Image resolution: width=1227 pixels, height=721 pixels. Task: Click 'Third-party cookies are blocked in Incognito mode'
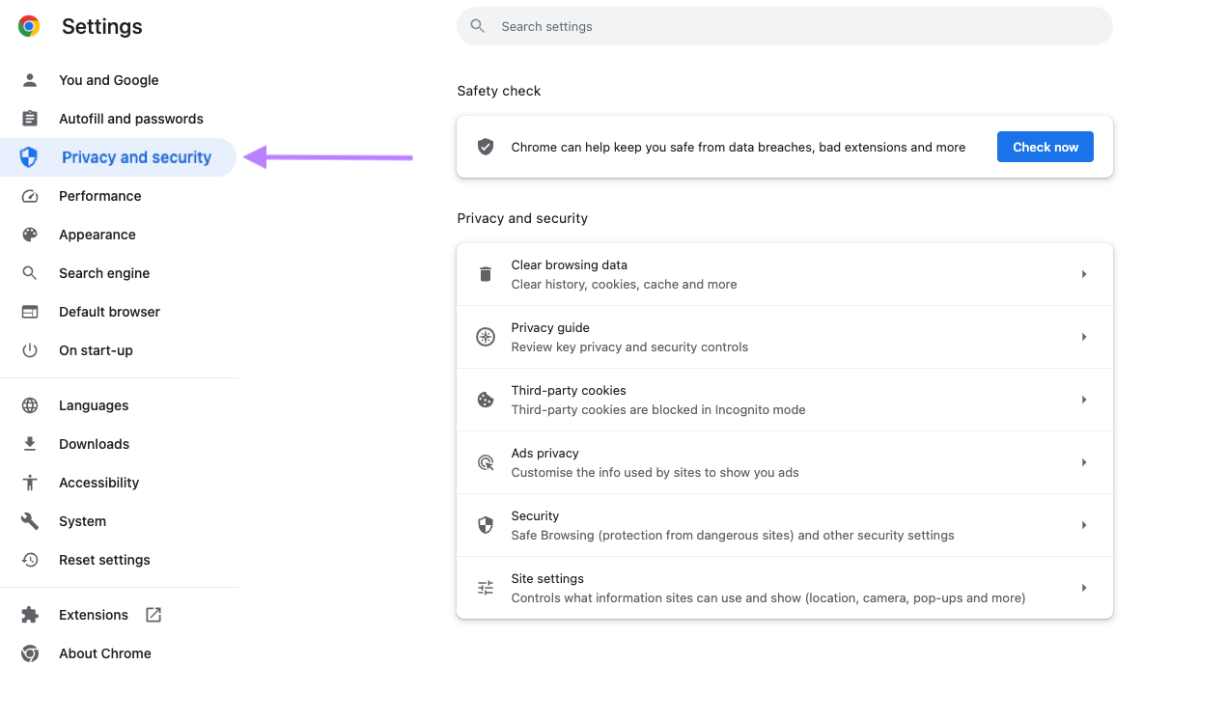coord(658,410)
